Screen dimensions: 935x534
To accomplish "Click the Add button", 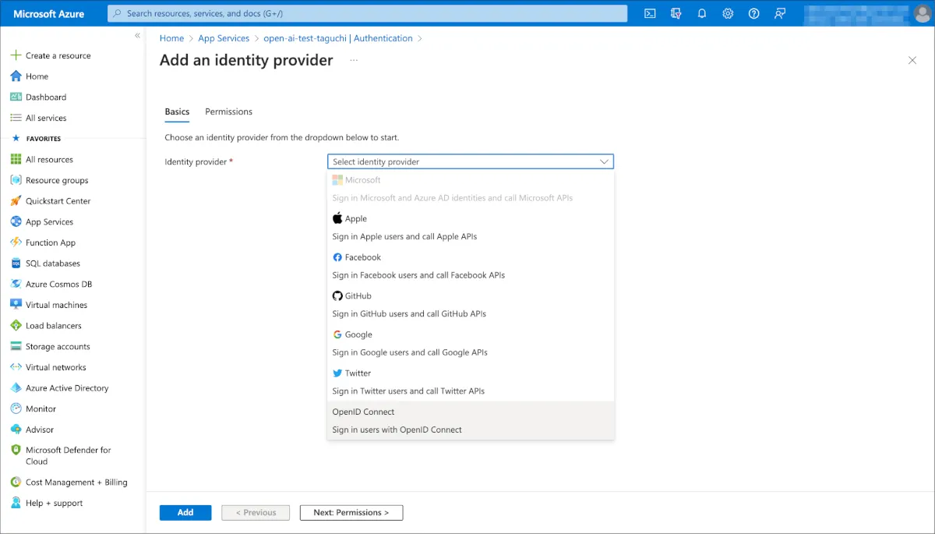I will tap(185, 512).
